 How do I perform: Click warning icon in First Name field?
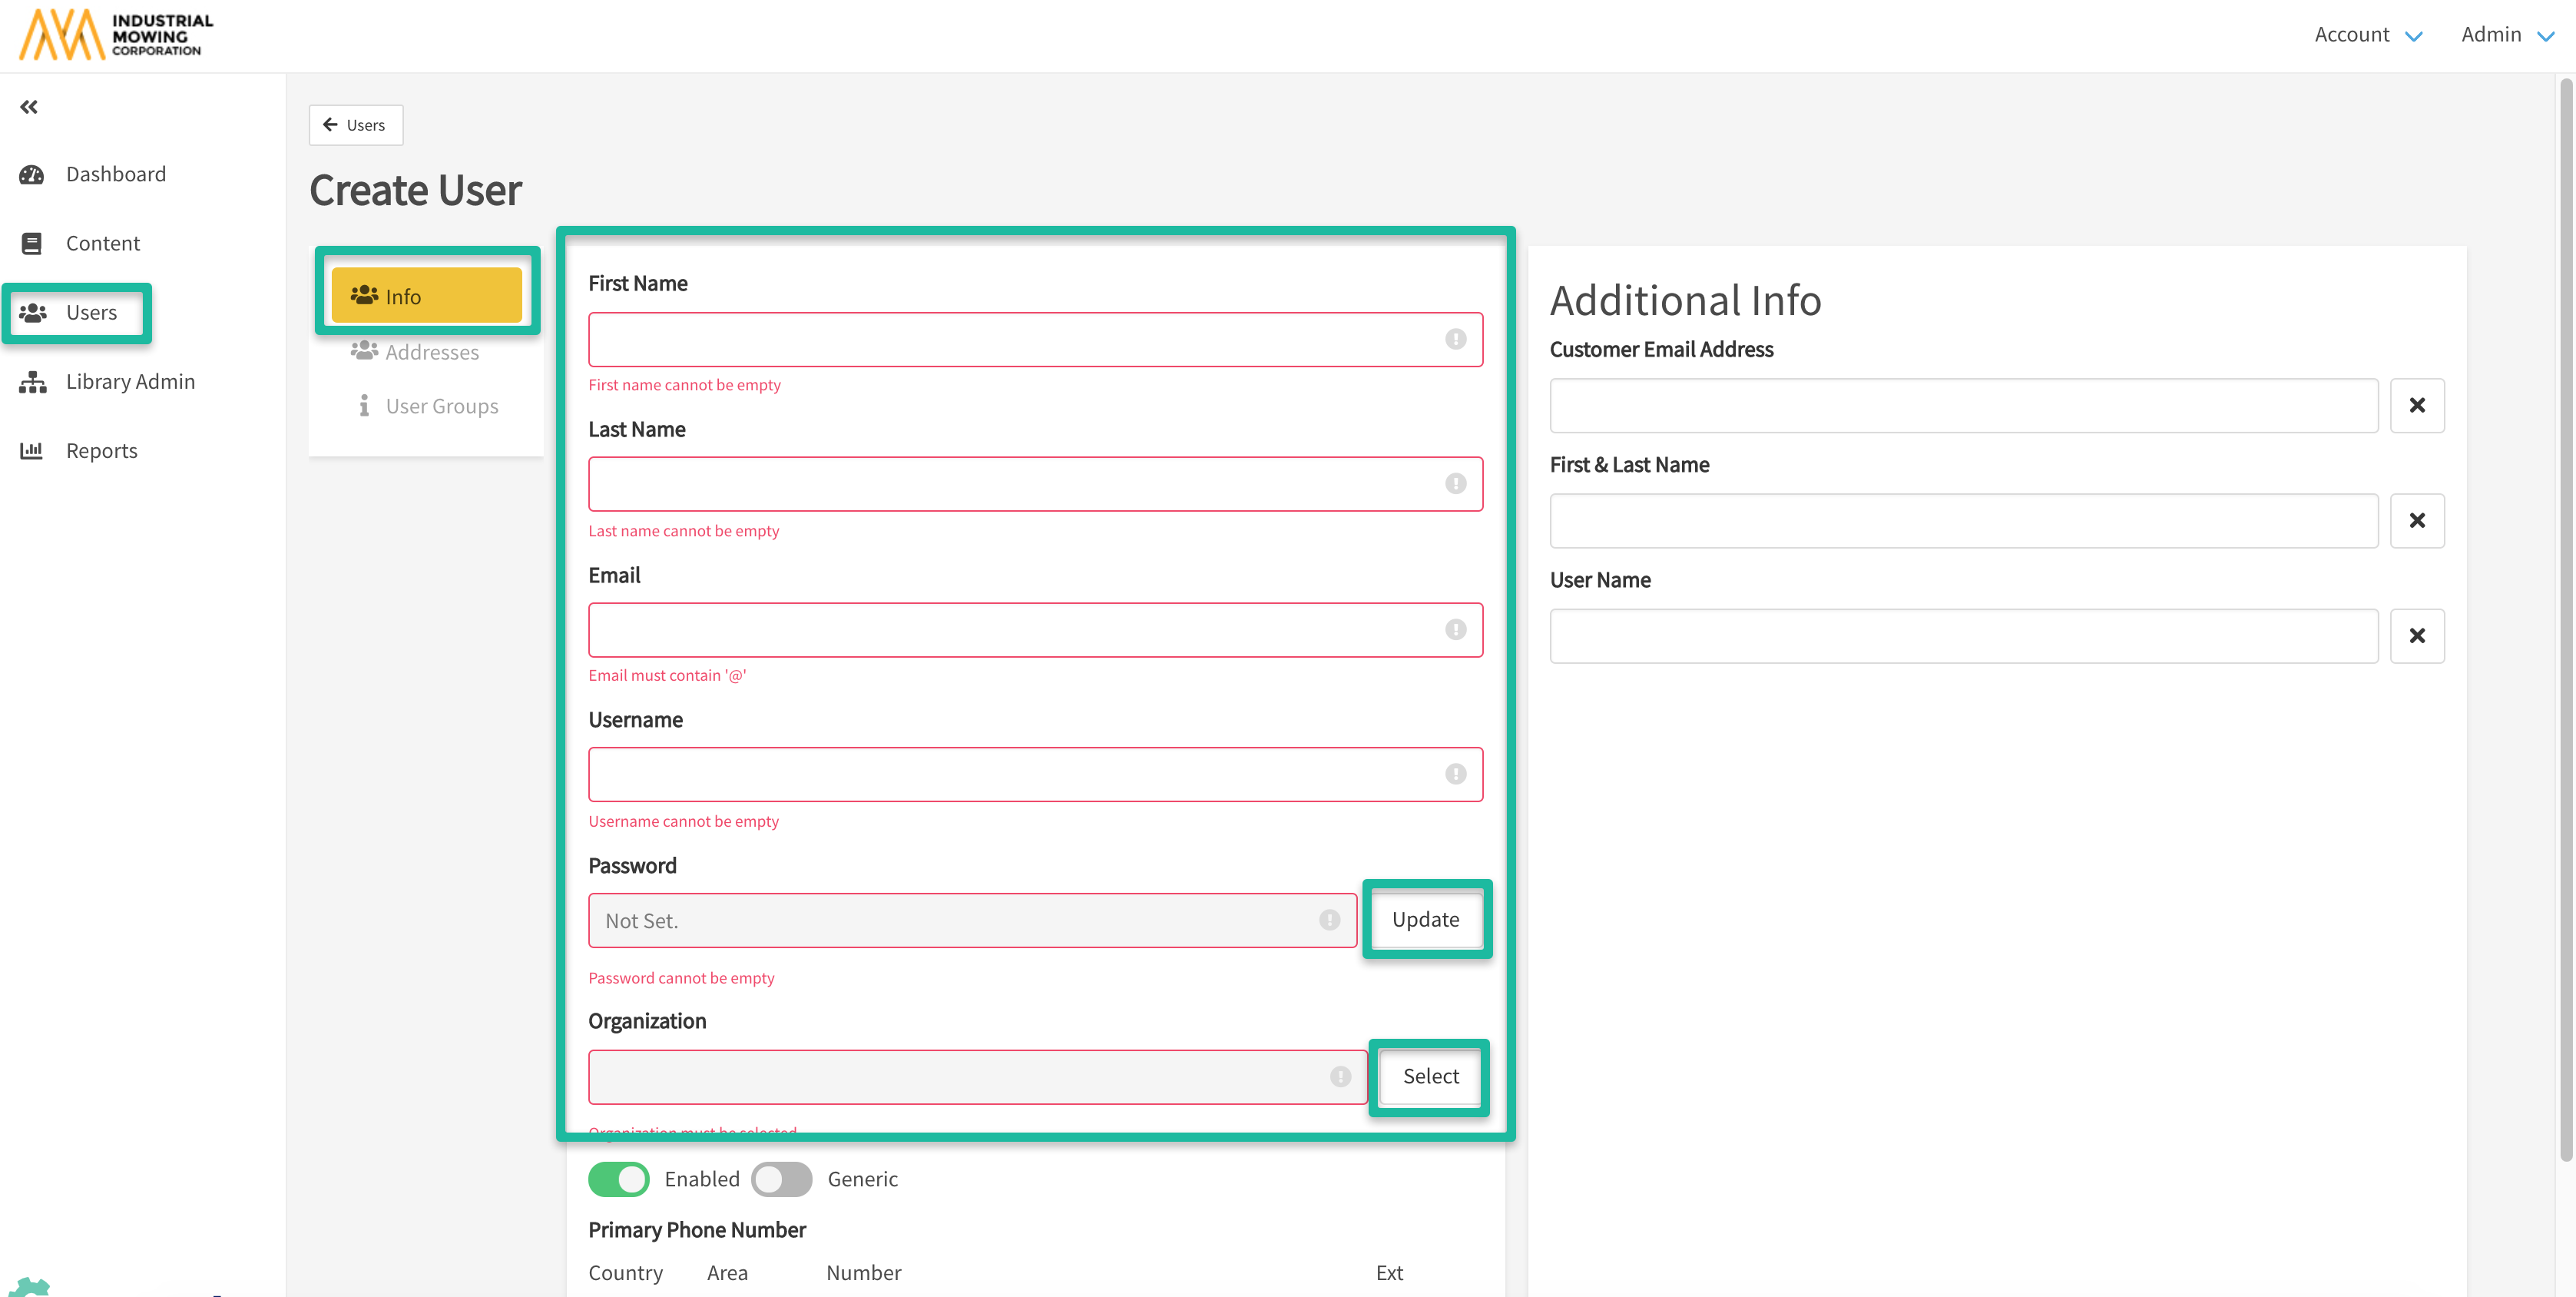pos(1455,340)
